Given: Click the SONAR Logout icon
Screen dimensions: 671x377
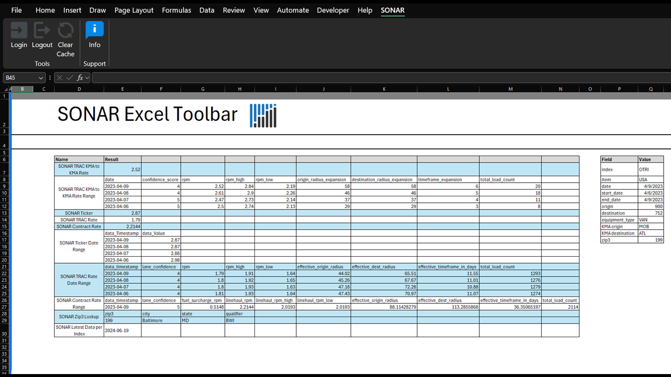Looking at the screenshot, I should pos(42,30).
